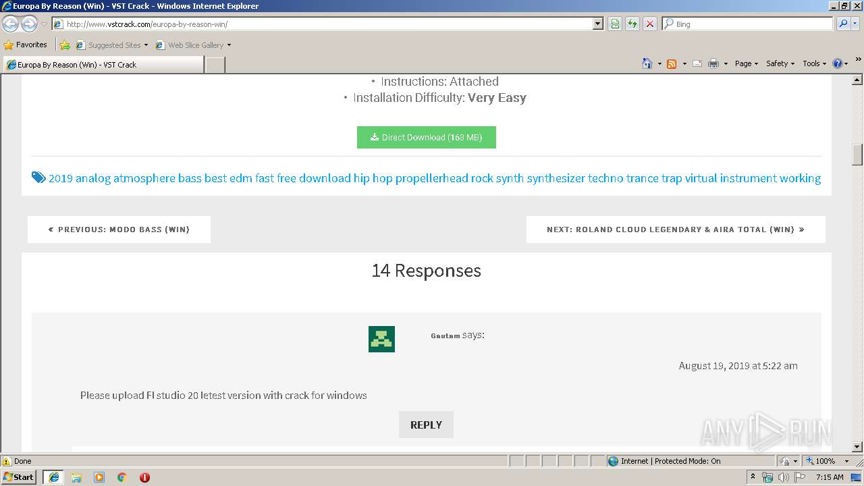
Task: Click the Bing search magnifier button
Action: (842, 24)
